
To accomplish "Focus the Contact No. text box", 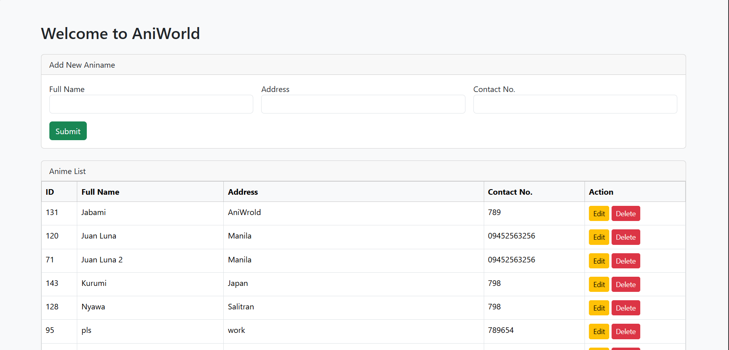I will [x=575, y=104].
